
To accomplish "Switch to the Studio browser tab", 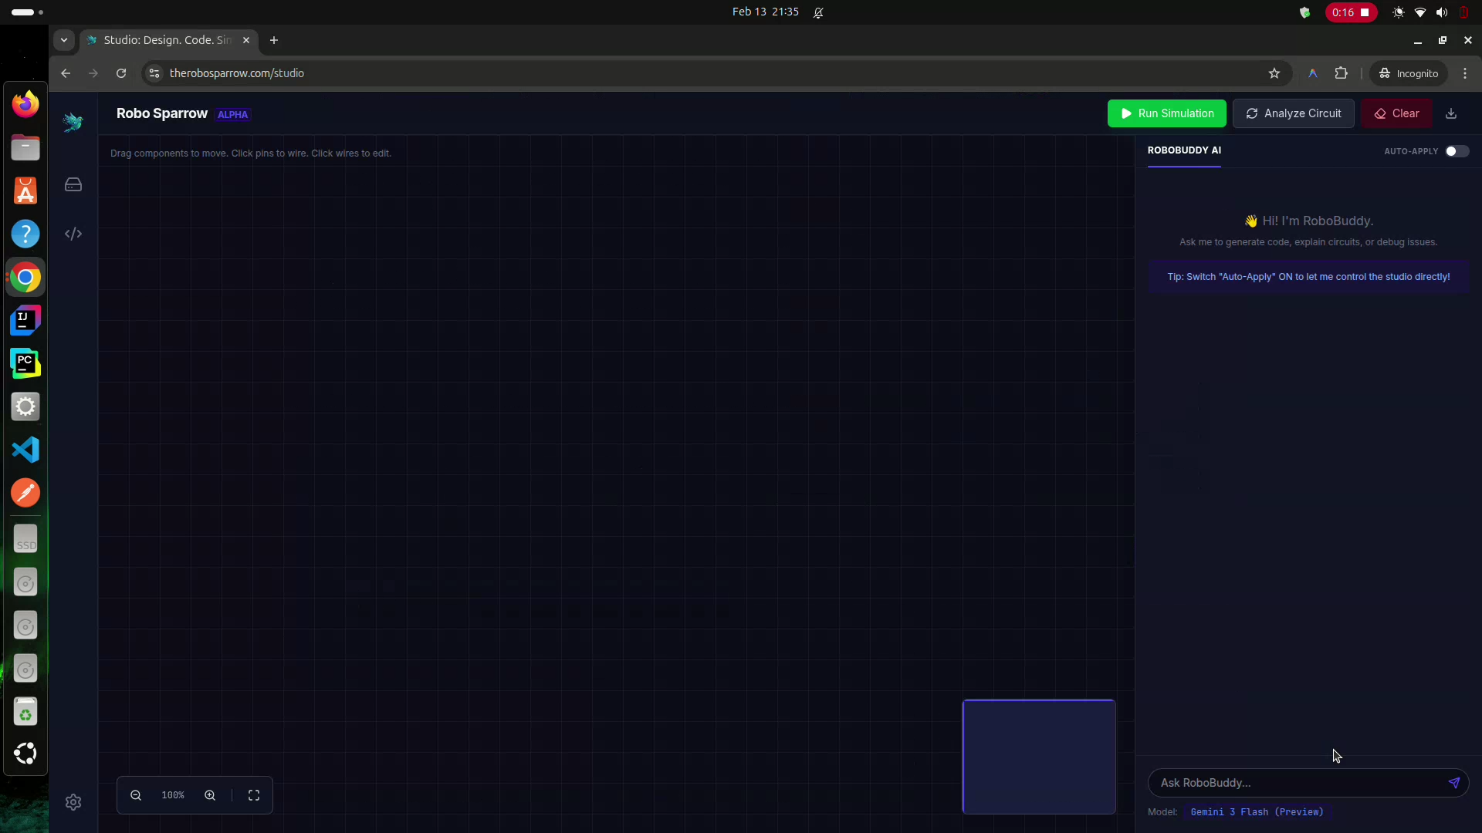I will [167, 40].
